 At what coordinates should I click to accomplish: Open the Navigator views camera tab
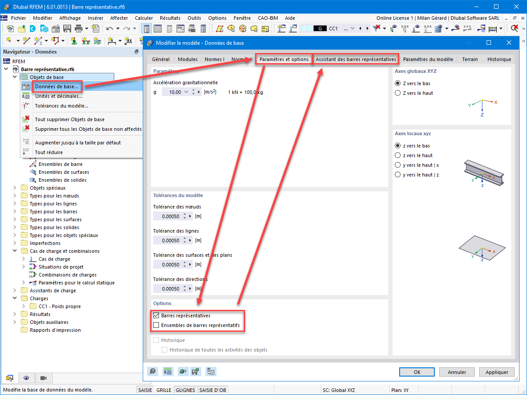coord(43,378)
